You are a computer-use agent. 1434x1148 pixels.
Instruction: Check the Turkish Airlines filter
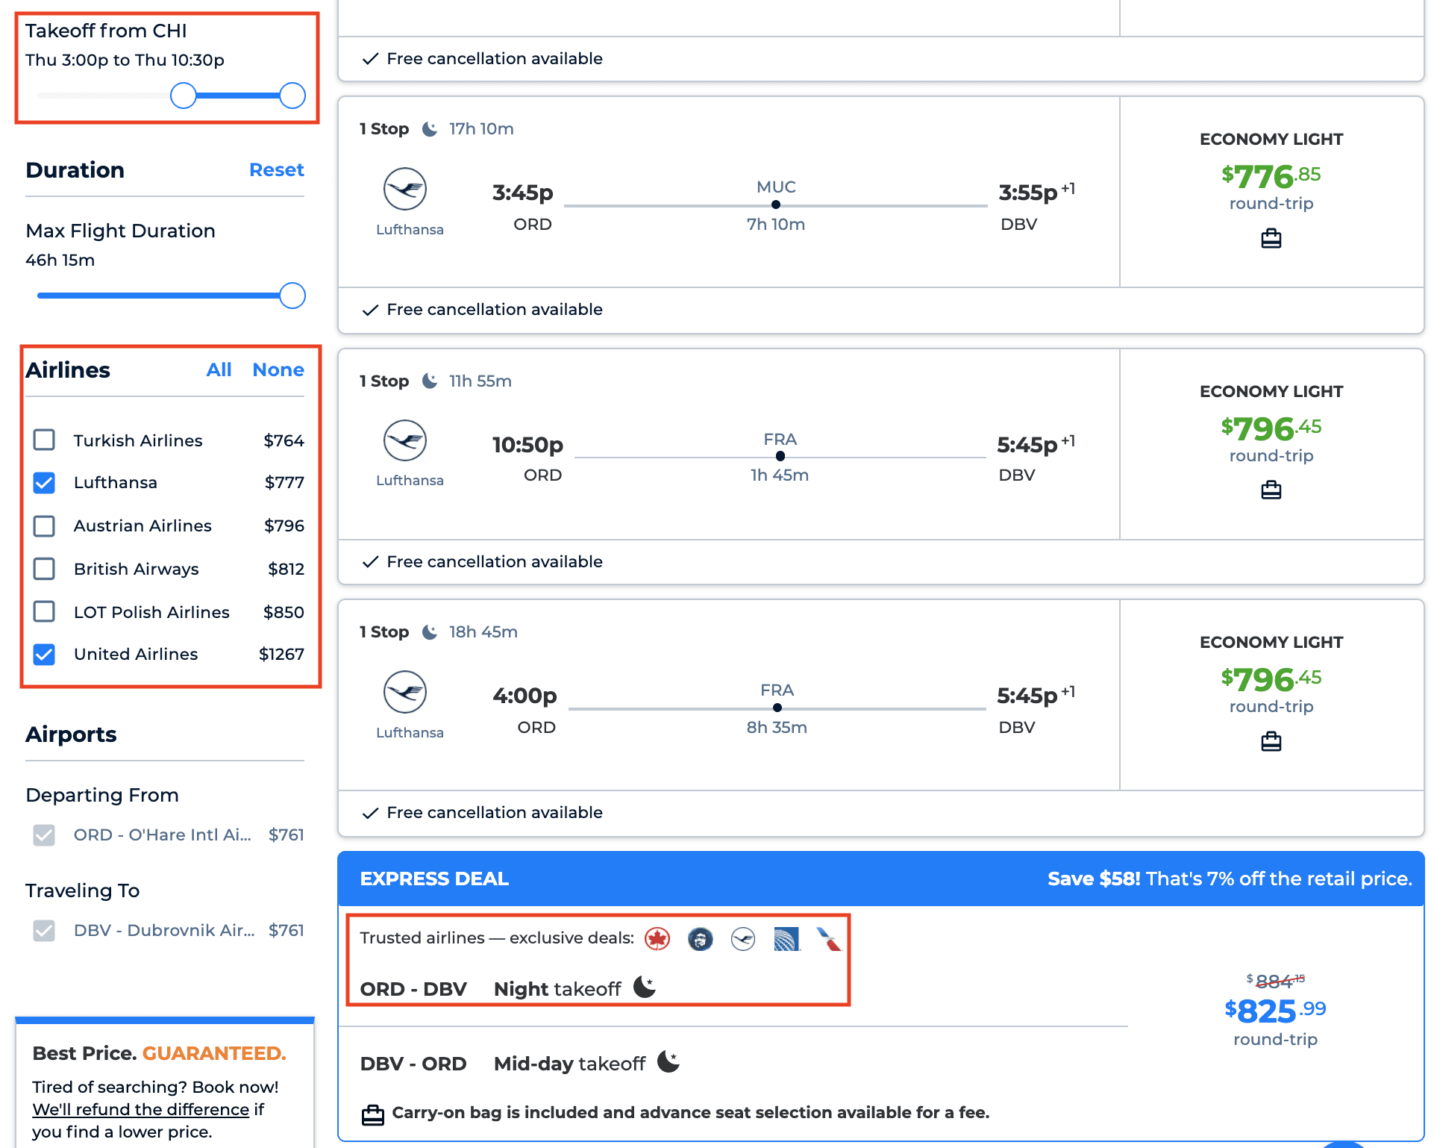(x=44, y=440)
